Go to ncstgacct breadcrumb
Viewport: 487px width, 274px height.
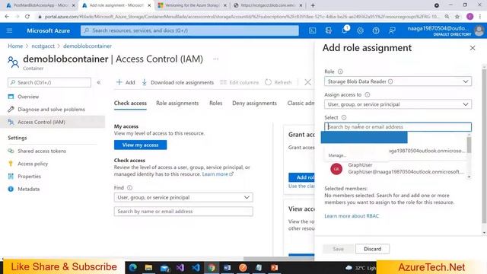tap(43, 46)
